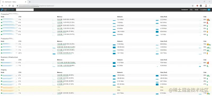The image size is (212, 96).
Task: Bookmark this page with the star icon
Action: 193,6
